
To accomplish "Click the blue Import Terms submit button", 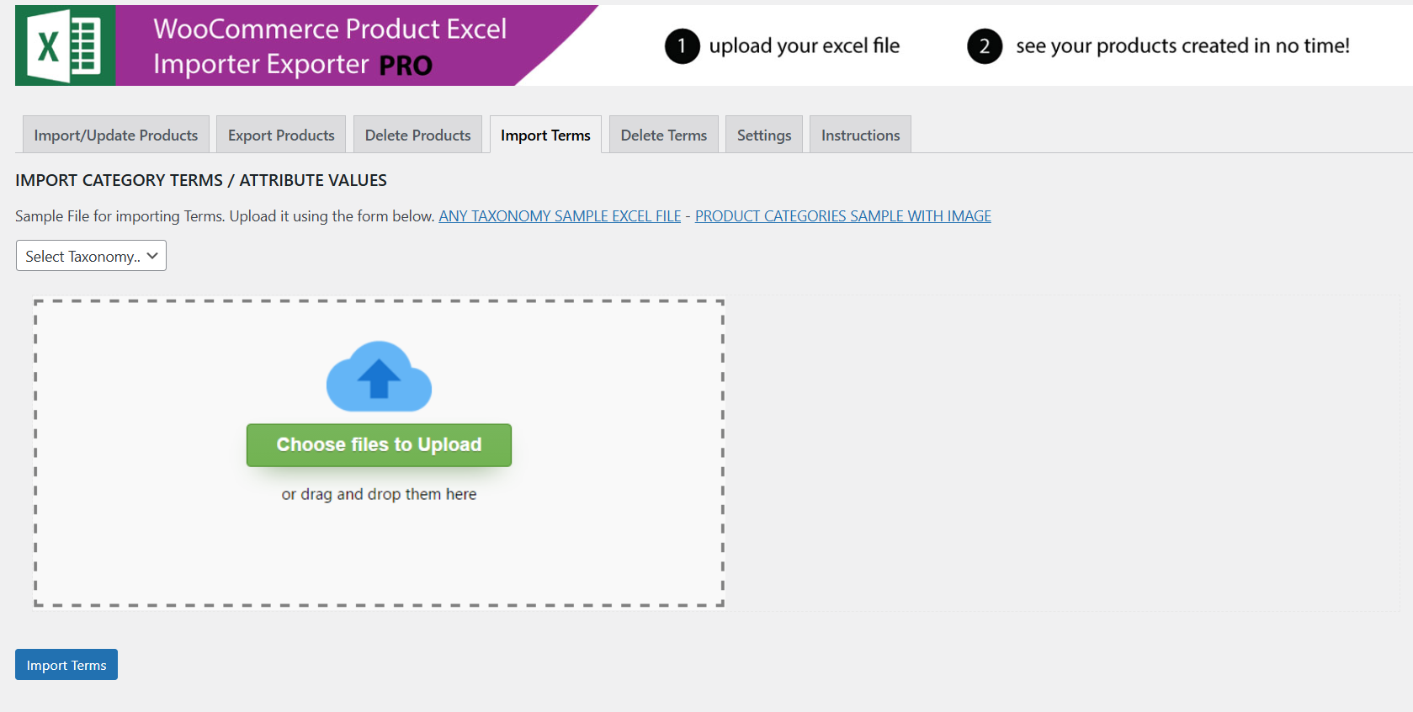I will (x=66, y=665).
